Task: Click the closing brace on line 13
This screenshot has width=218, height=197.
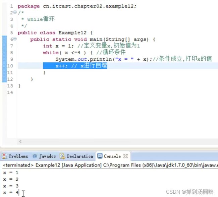Action: pyautogui.click(x=19, y=86)
